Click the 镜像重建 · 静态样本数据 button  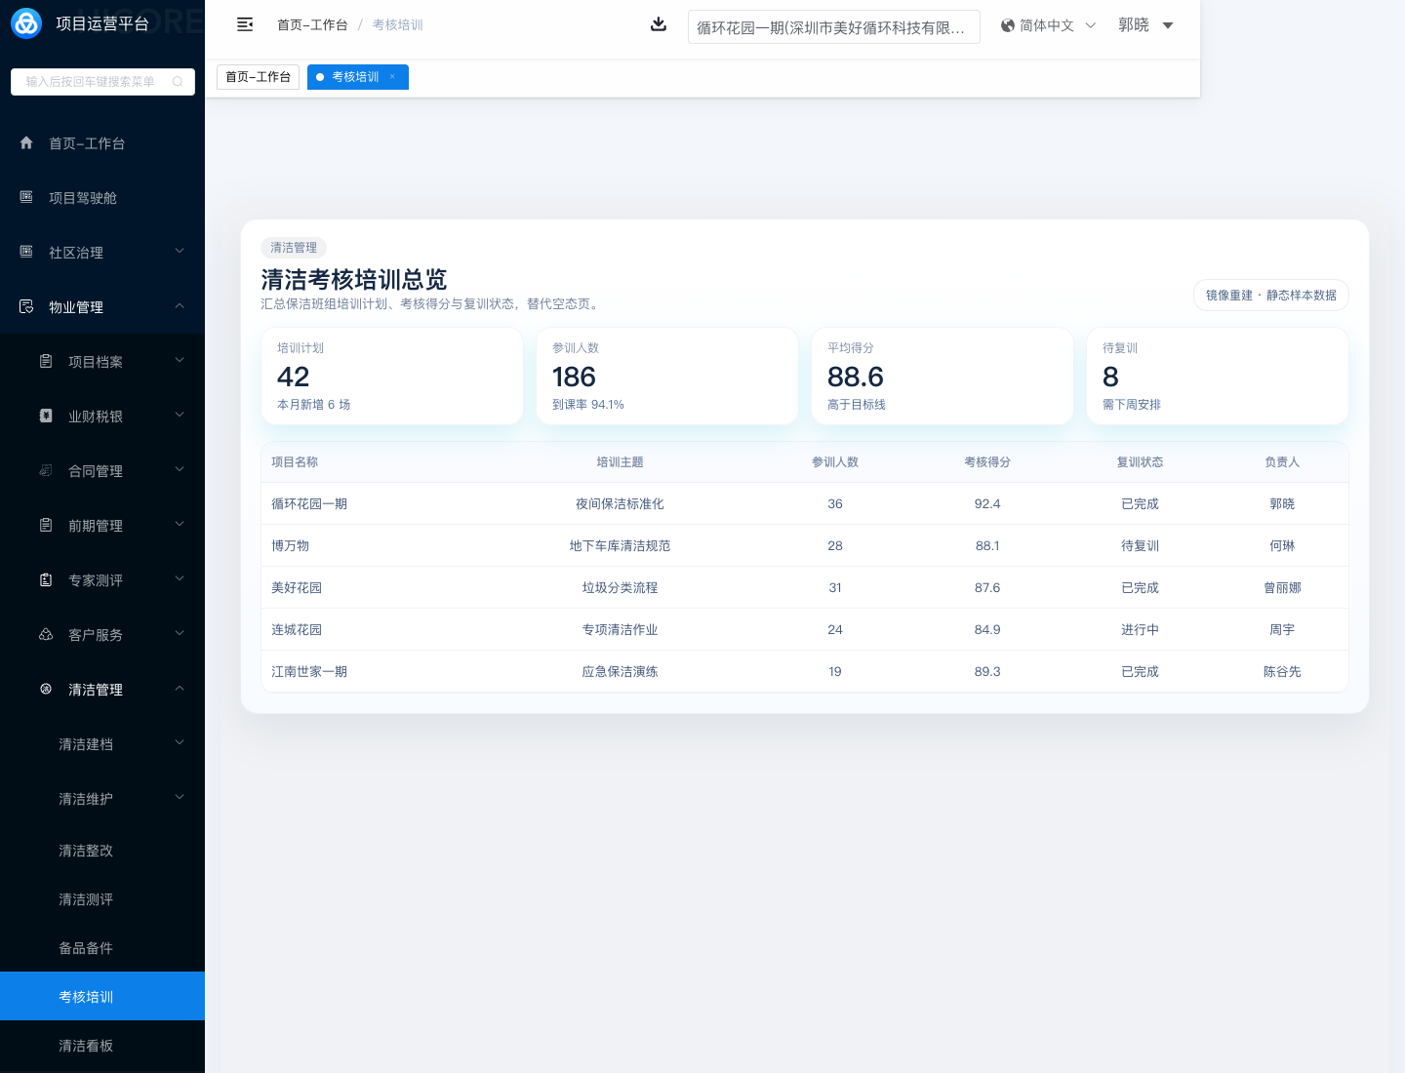[x=1270, y=295]
